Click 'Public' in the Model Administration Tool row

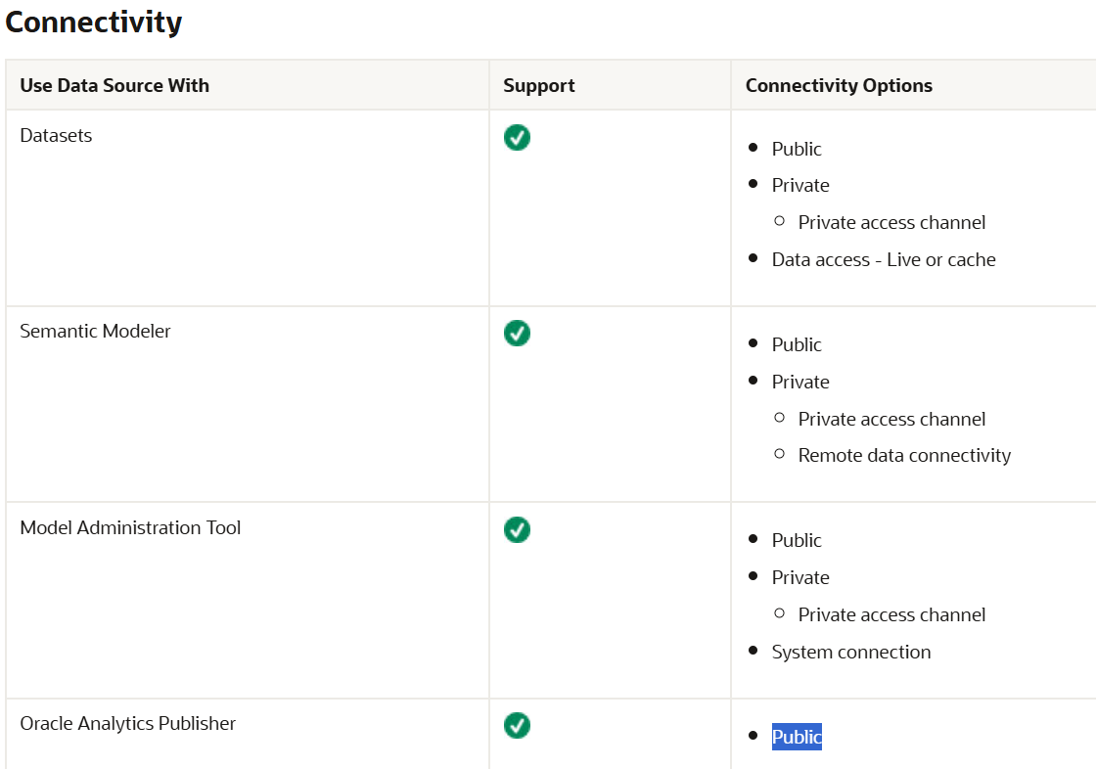[x=797, y=540]
